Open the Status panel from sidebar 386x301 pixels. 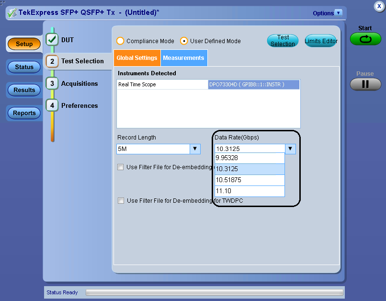(x=23, y=67)
